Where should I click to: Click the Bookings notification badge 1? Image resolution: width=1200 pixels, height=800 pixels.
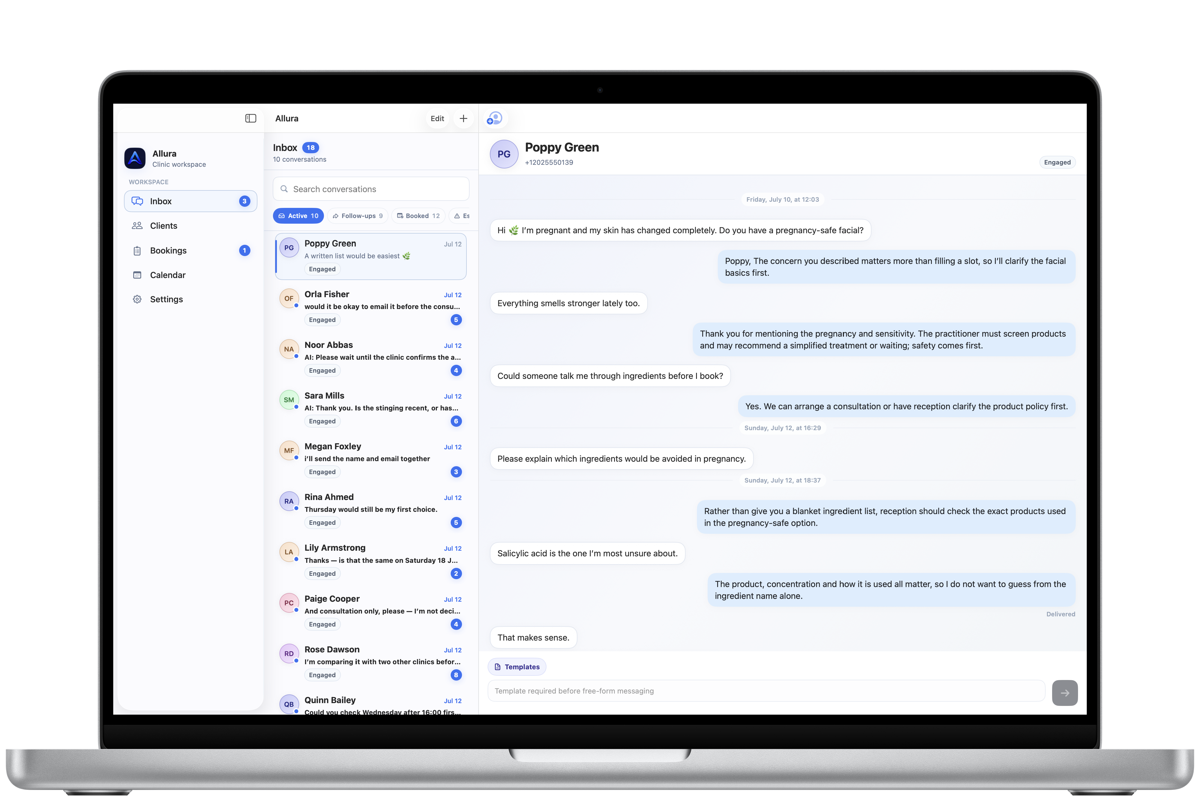[x=245, y=250]
